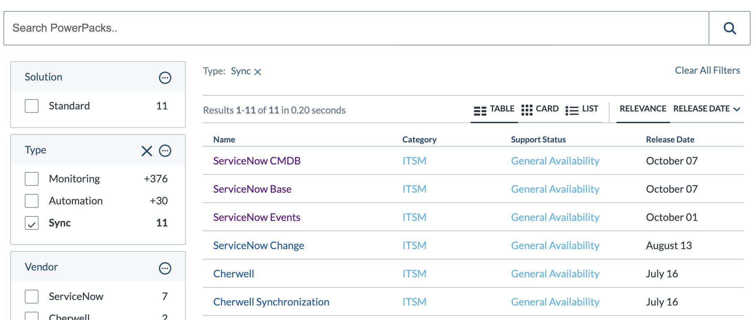Enable the Monitoring type checkbox

(x=32, y=179)
